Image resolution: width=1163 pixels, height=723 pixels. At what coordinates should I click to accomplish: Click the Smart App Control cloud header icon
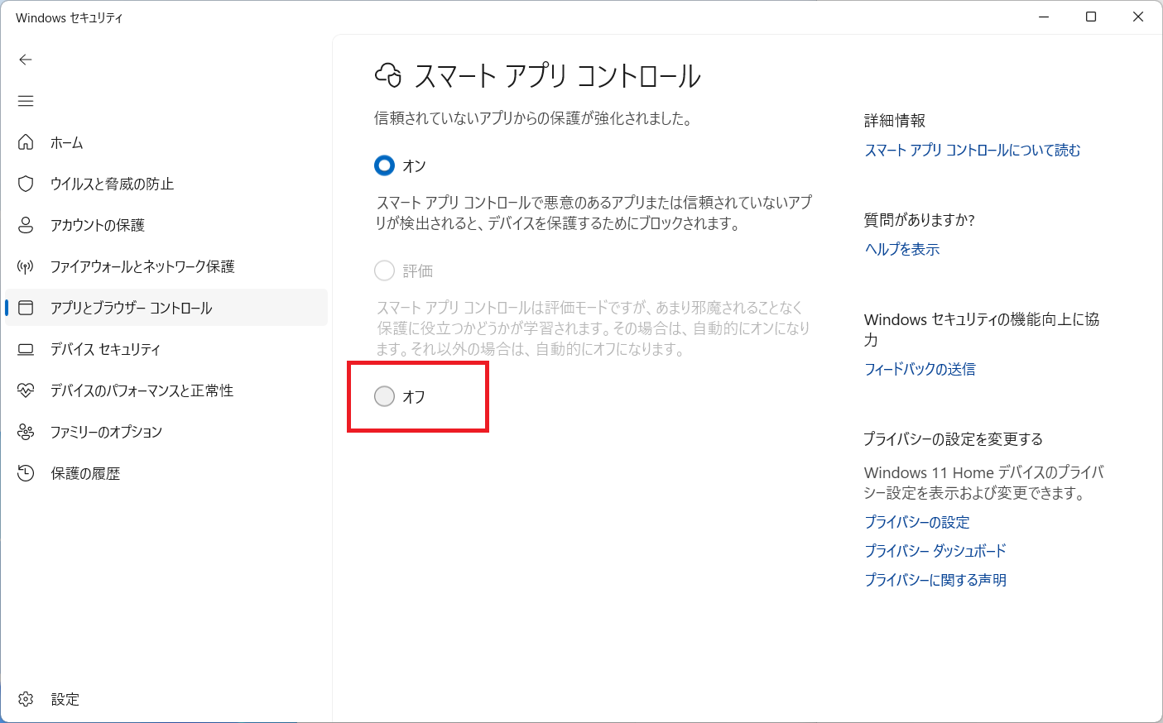click(388, 75)
